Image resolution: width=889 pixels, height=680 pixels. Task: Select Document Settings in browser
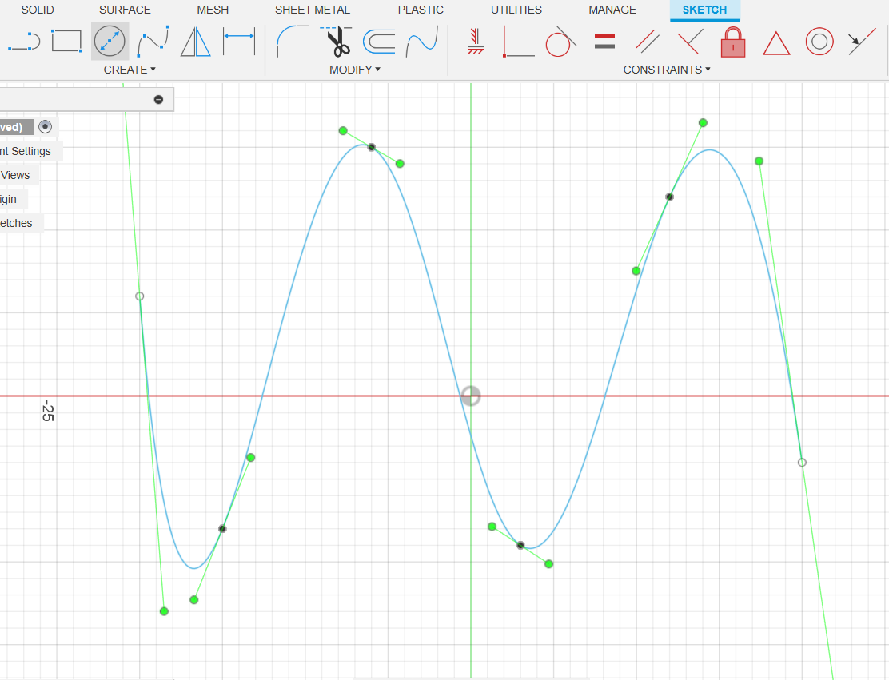26,151
